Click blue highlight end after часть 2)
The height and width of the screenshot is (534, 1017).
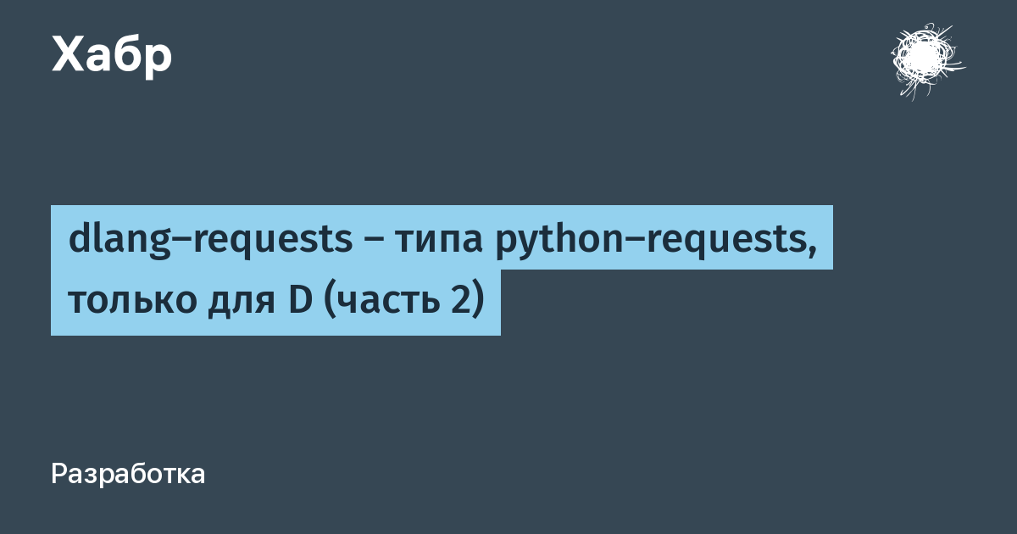click(x=492, y=303)
